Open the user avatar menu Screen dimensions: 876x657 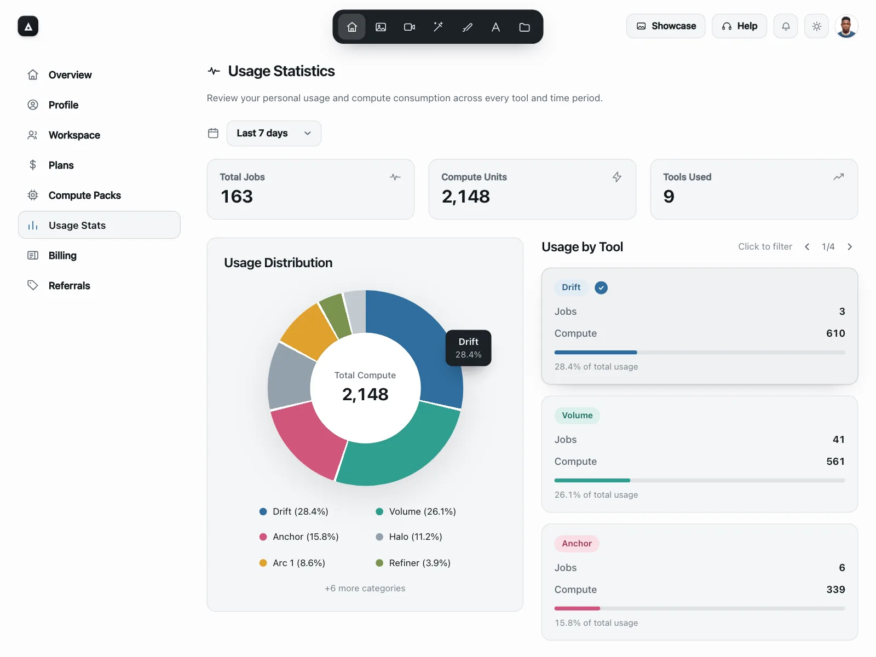pyautogui.click(x=846, y=26)
